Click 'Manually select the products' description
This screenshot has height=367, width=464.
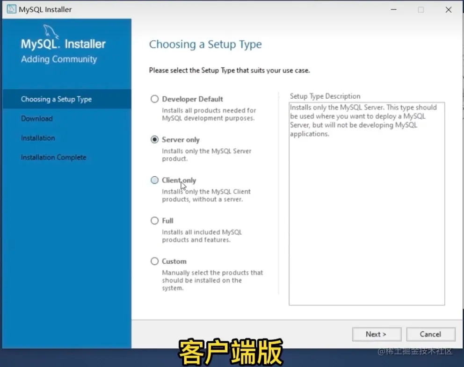pos(212,280)
